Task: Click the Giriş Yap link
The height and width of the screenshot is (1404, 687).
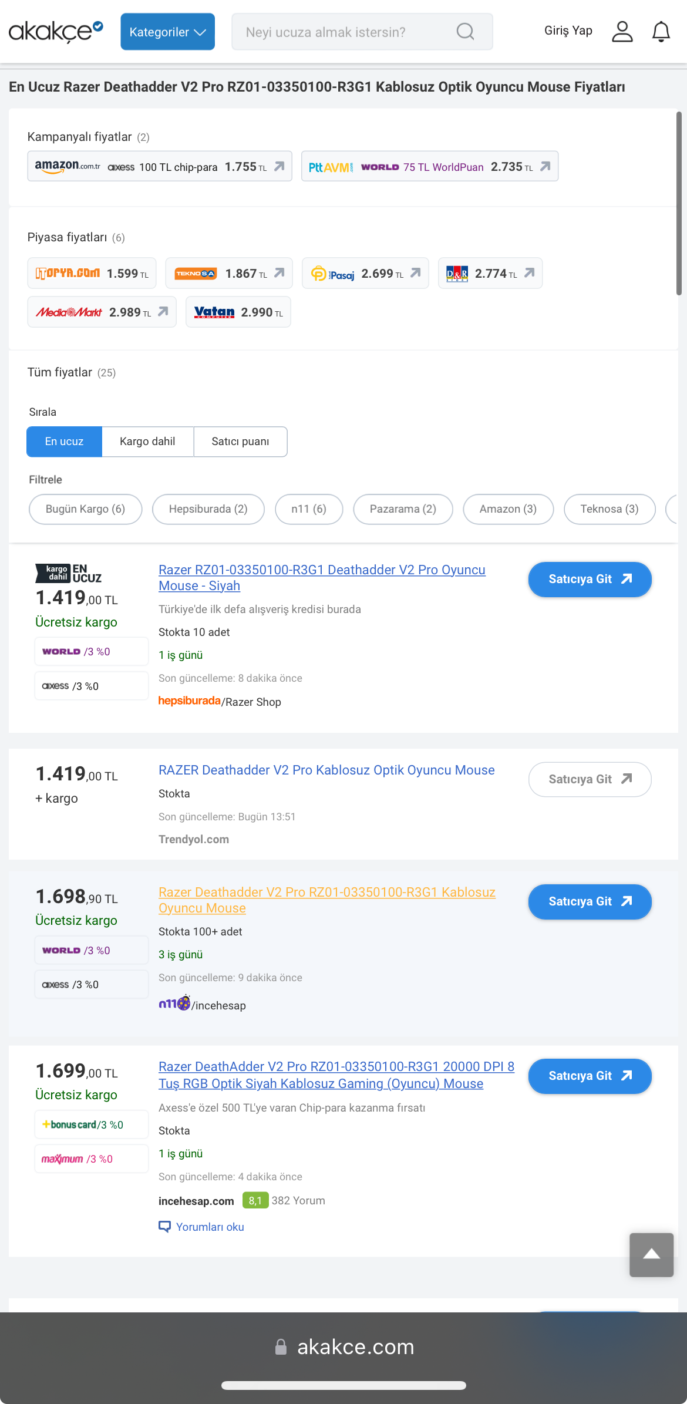Action: click(x=568, y=31)
